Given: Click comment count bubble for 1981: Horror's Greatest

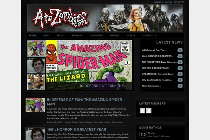Looking at the screenshot, I should click(180, 56).
